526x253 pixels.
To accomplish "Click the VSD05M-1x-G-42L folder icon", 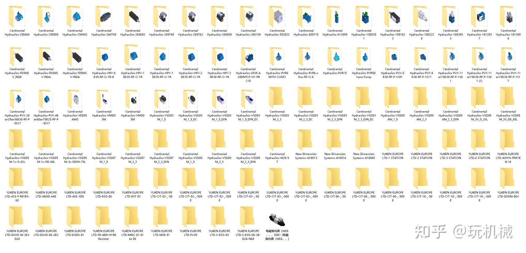I will pos(17,140).
